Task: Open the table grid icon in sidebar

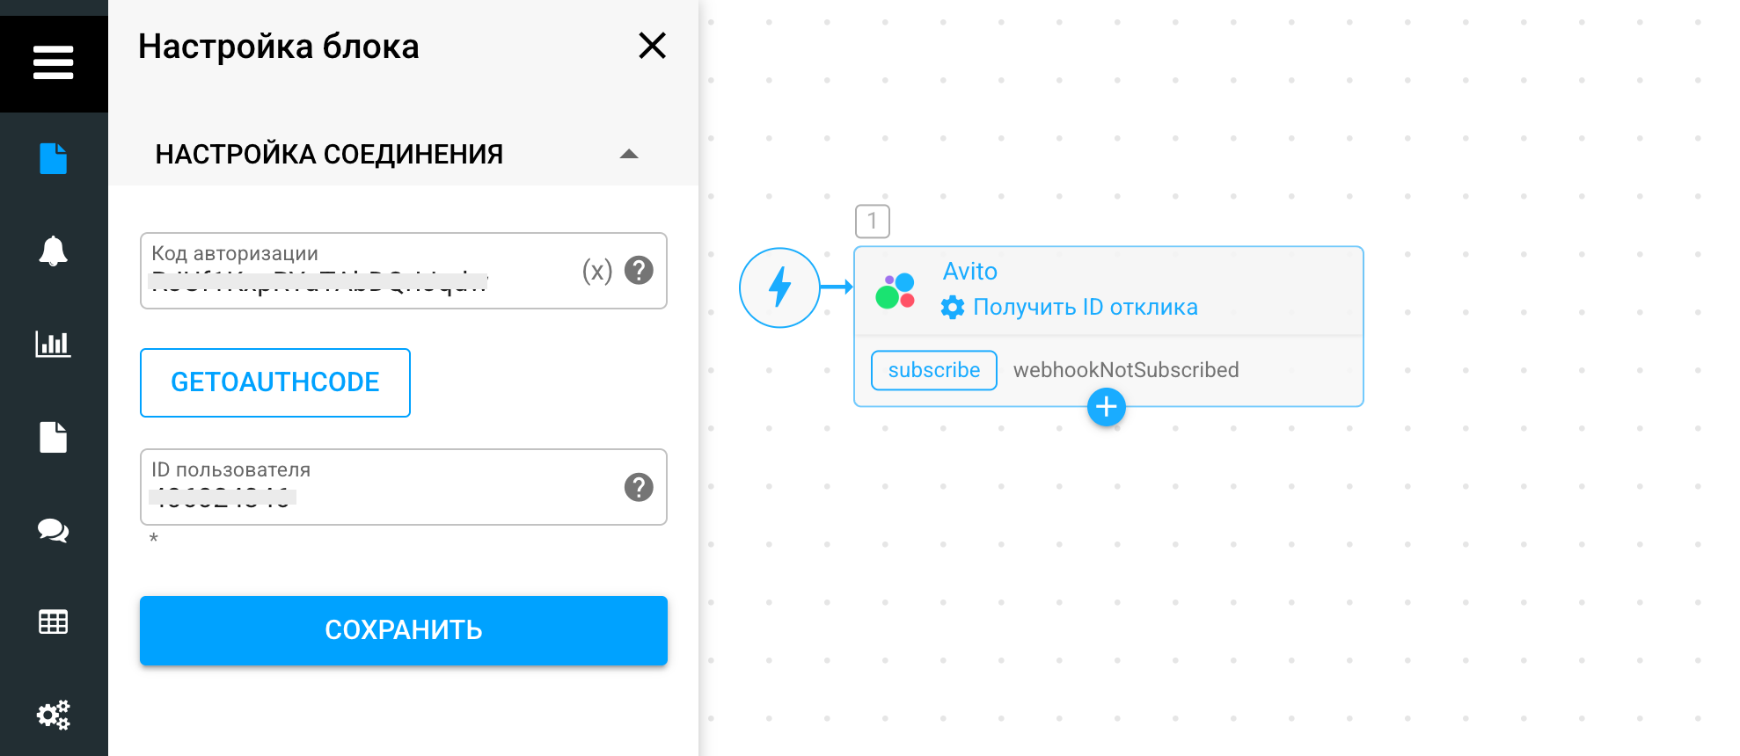Action: (x=53, y=622)
